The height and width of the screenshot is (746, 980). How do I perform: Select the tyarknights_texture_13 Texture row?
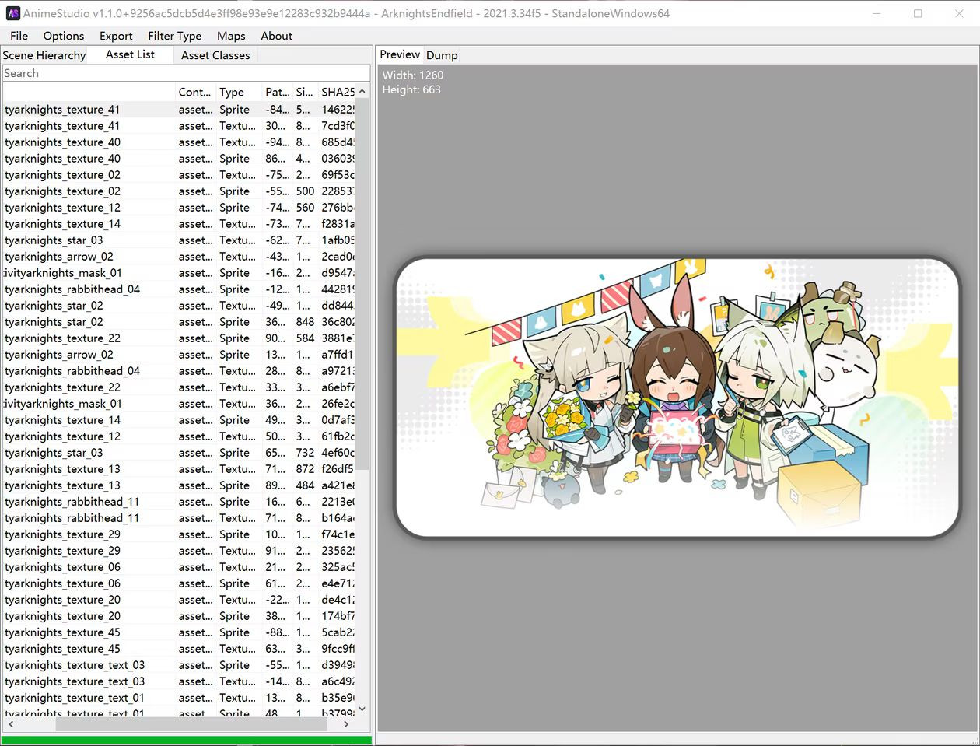pos(179,469)
